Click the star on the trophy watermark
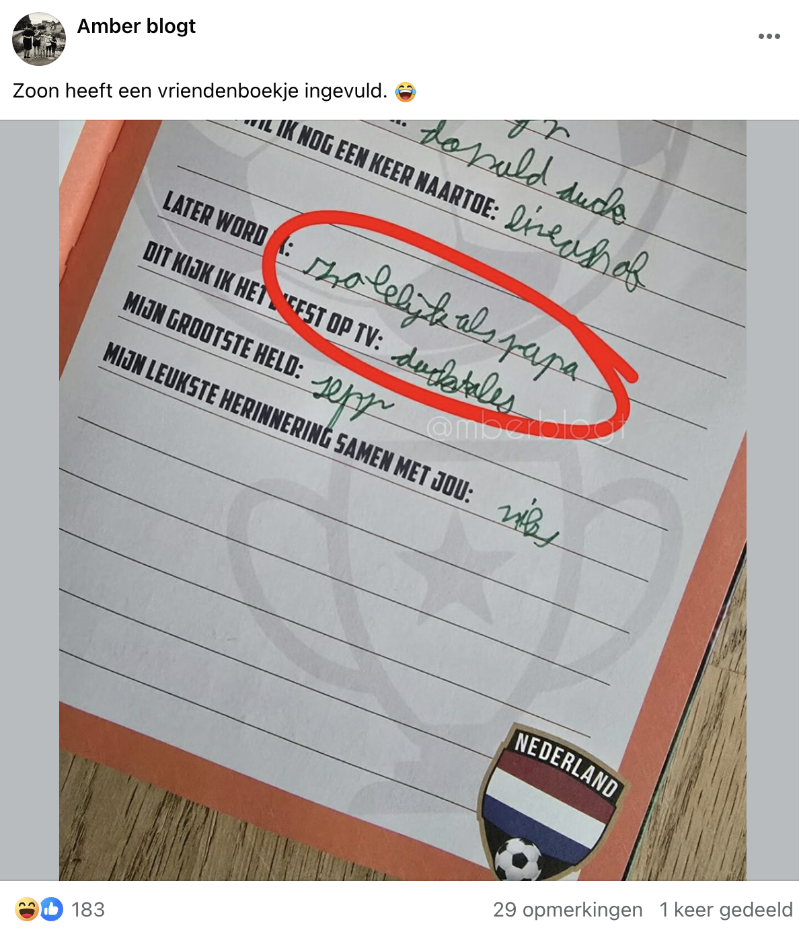This screenshot has height=932, width=799. 449,564
